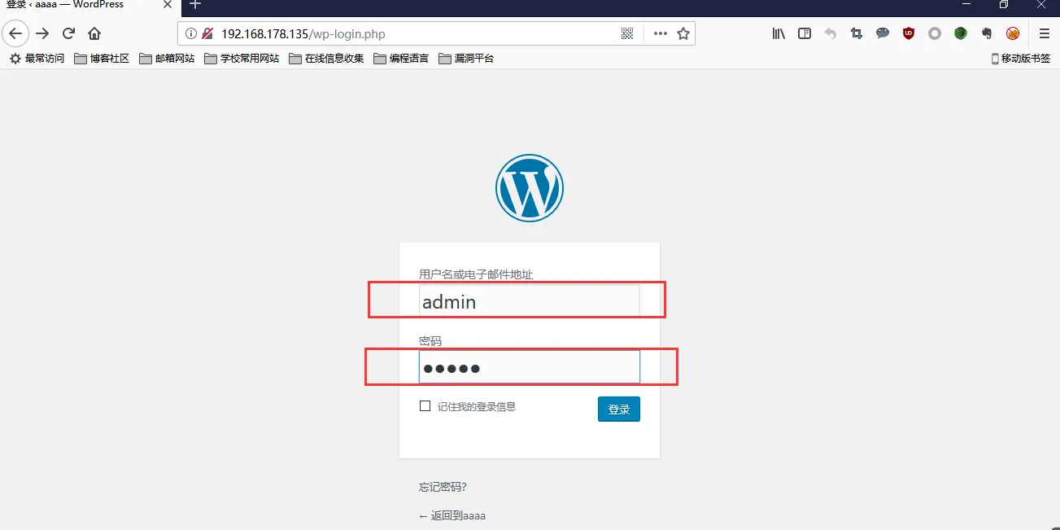Open a new tab with plus button
This screenshot has height=530, width=1060.
pyautogui.click(x=195, y=5)
